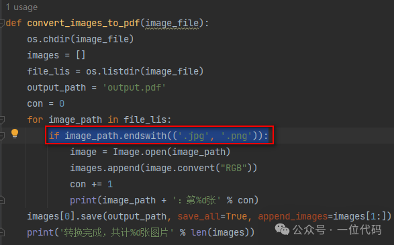Collapse the convert_images_to_pdf function fold marker

tap(2, 23)
